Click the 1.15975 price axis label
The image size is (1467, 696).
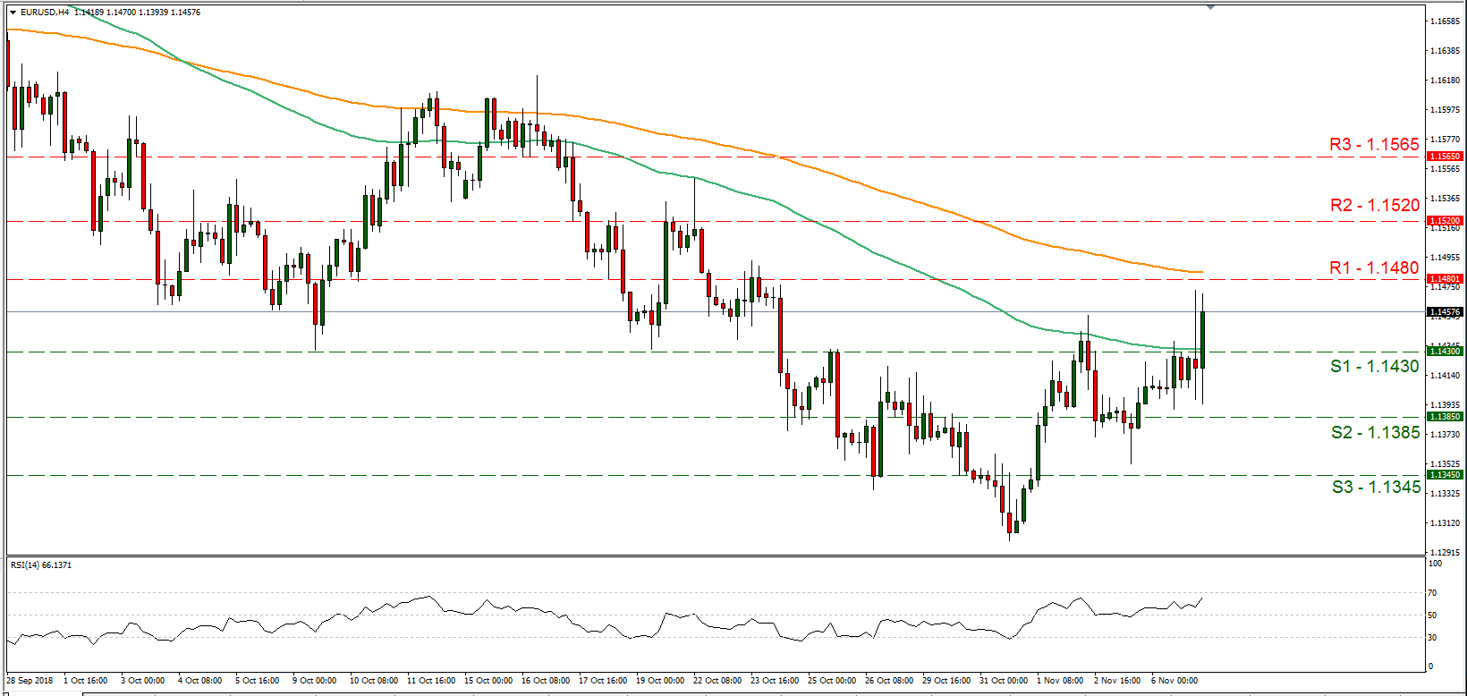pos(1446,110)
